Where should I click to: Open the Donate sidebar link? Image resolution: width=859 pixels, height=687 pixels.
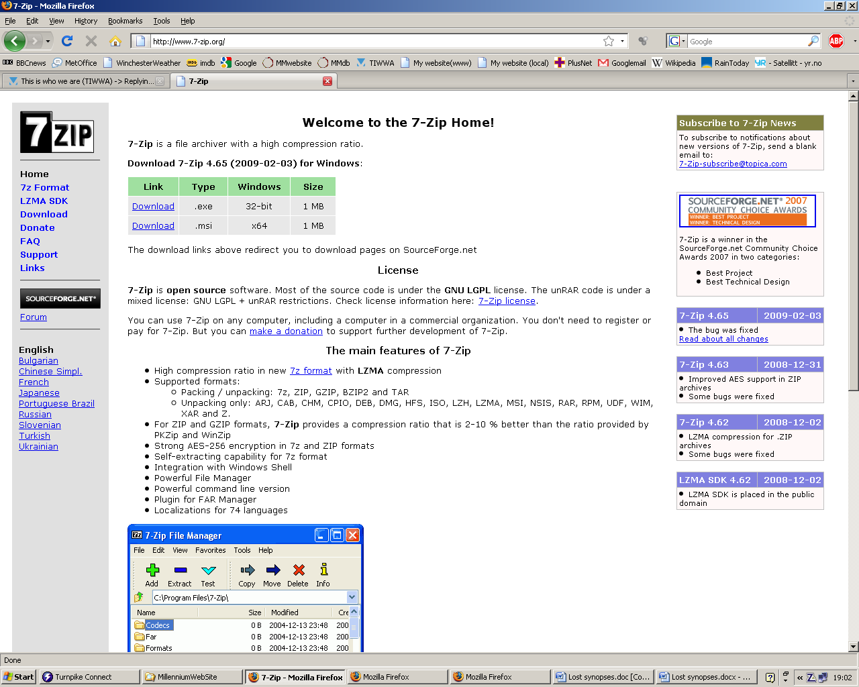coord(38,228)
